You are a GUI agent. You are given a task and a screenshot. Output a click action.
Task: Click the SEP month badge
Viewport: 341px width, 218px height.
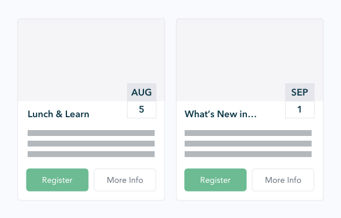click(300, 93)
